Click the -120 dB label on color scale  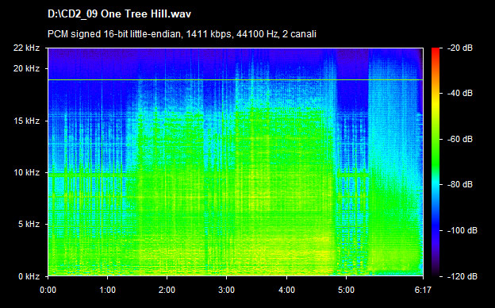(x=462, y=276)
